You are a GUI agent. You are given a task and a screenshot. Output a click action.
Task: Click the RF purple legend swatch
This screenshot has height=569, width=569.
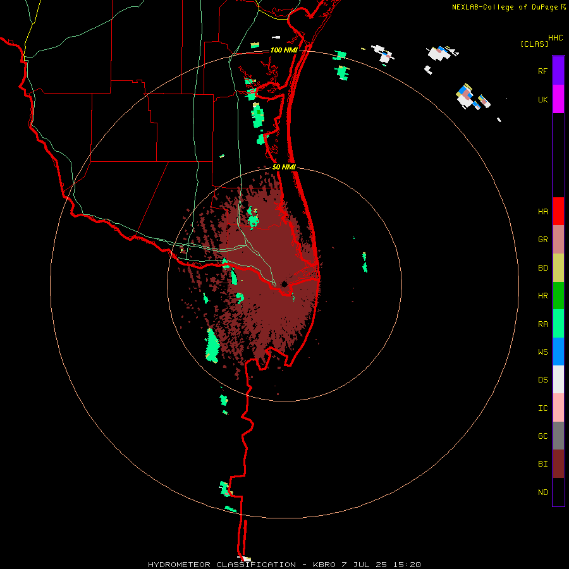pyautogui.click(x=558, y=71)
